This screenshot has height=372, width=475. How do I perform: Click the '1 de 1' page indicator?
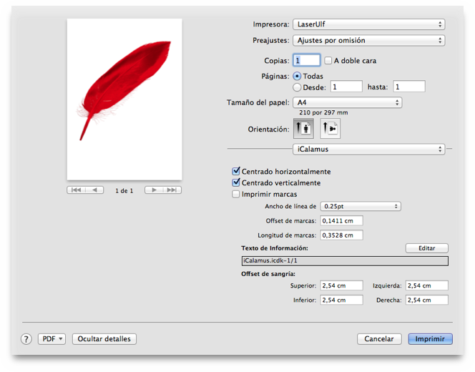point(124,191)
